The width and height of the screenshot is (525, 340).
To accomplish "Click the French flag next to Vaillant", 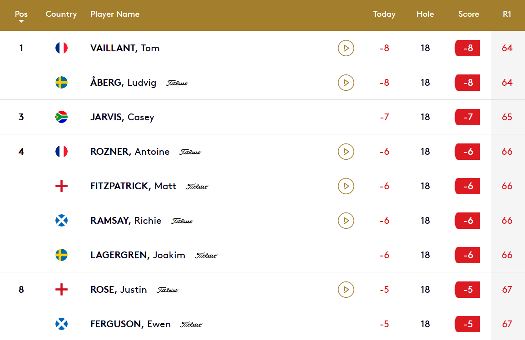I will click(61, 48).
